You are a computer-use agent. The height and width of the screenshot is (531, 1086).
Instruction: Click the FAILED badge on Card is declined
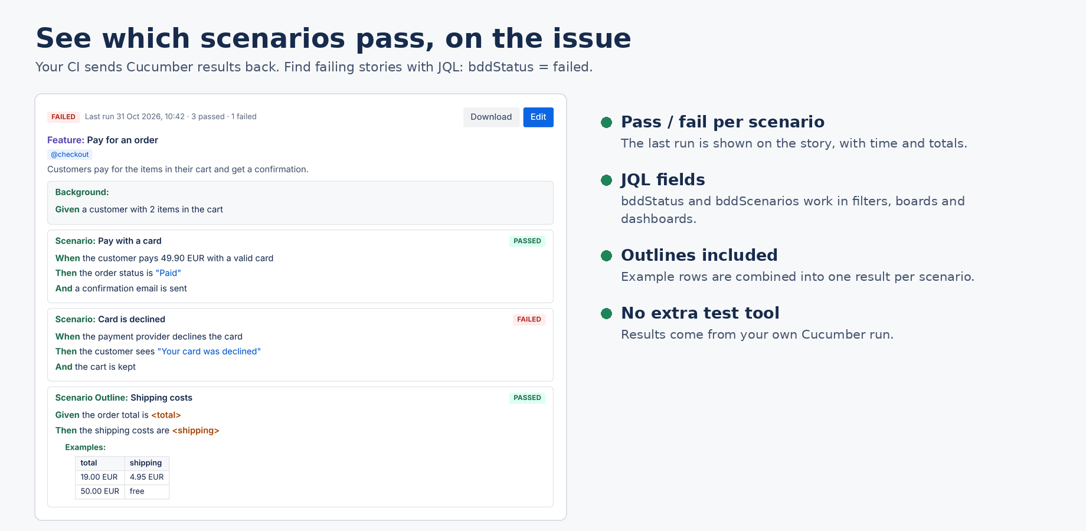529,319
